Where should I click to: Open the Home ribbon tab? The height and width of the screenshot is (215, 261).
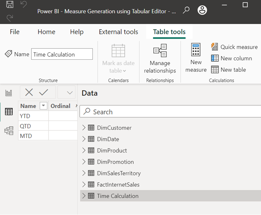[x=46, y=32]
